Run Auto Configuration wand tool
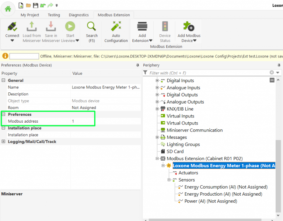 116,27
